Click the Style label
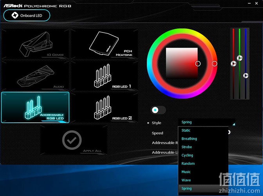263x196 pixels. (x=156, y=123)
